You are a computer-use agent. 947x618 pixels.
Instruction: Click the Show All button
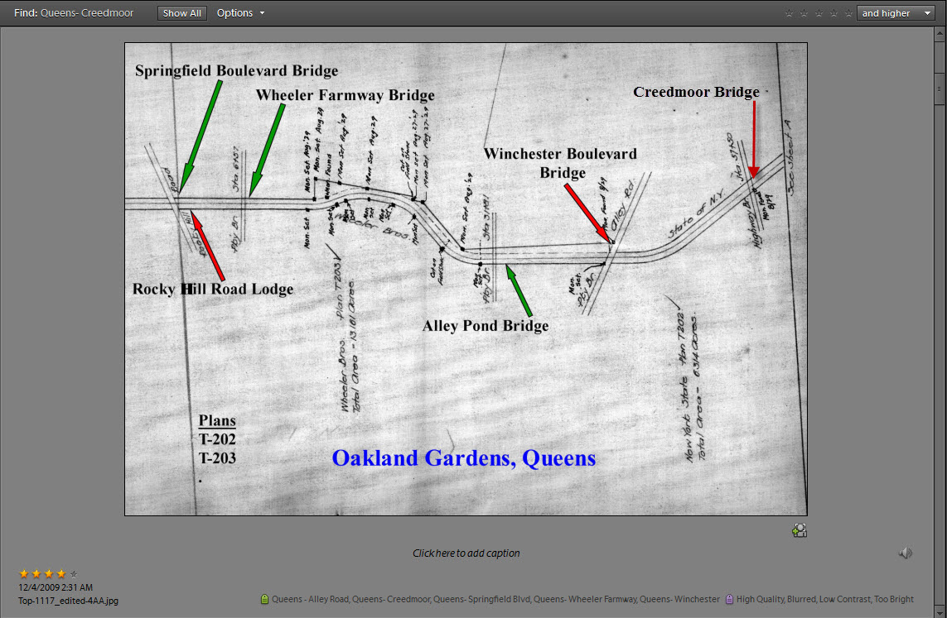[x=181, y=13]
